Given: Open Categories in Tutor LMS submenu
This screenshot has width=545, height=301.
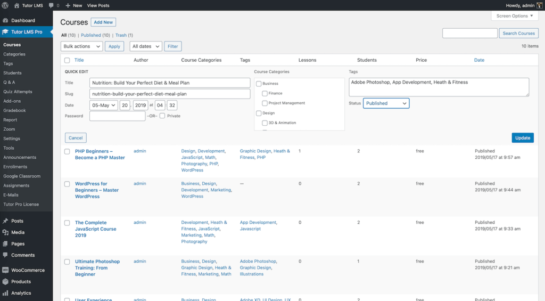Looking at the screenshot, I should 14,54.
